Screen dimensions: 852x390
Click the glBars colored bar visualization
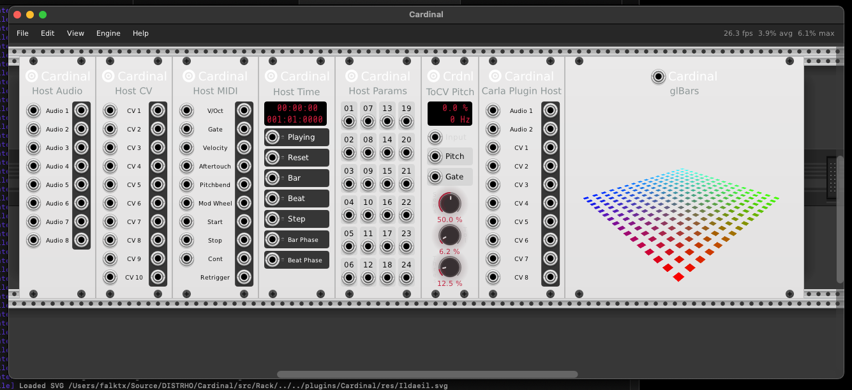[682, 223]
